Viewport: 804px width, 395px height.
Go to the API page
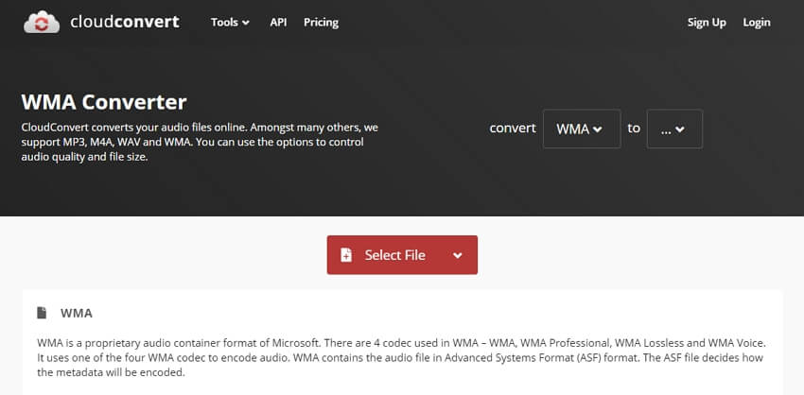pos(278,23)
